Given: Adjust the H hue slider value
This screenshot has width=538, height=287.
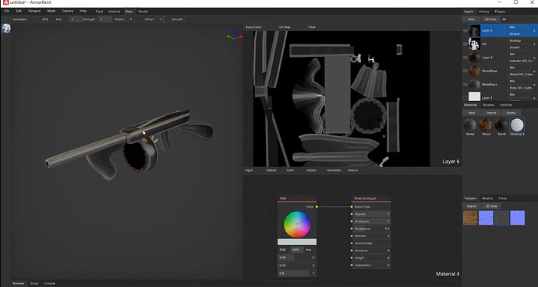Looking at the screenshot, I should 297,257.
